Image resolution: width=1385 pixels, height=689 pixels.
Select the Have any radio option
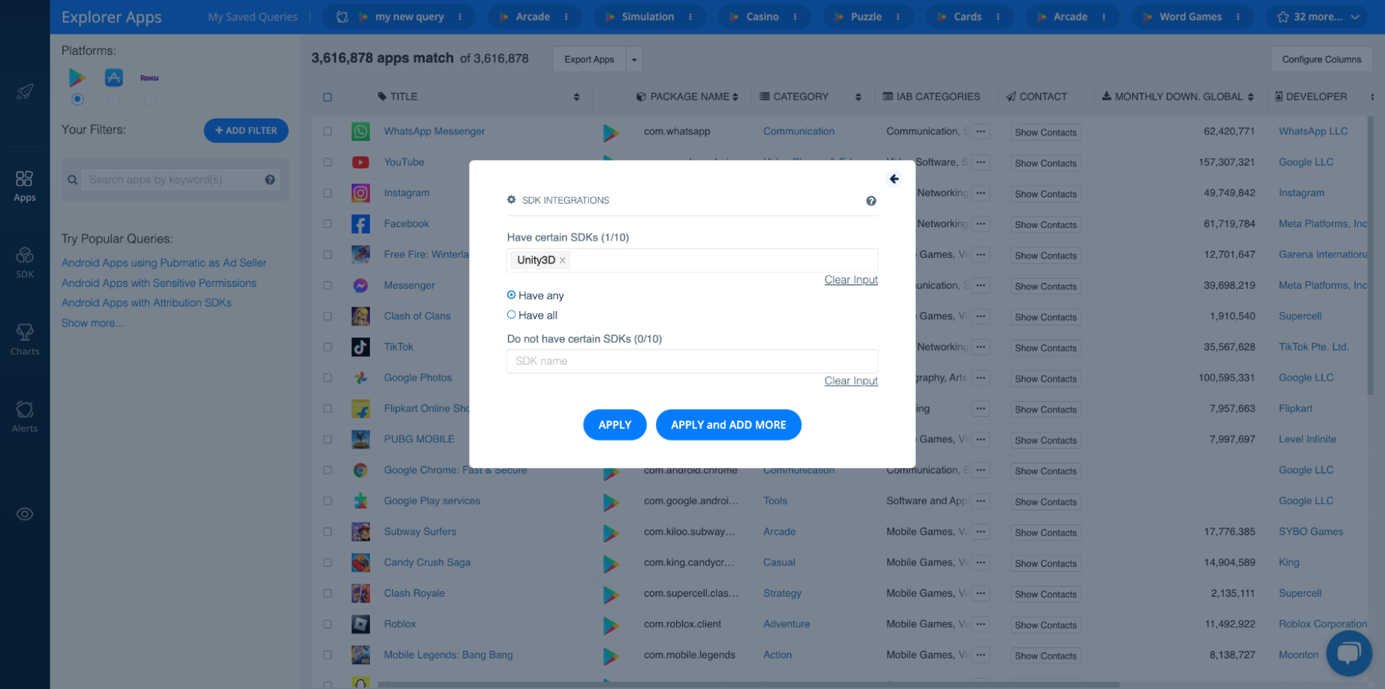(x=511, y=295)
